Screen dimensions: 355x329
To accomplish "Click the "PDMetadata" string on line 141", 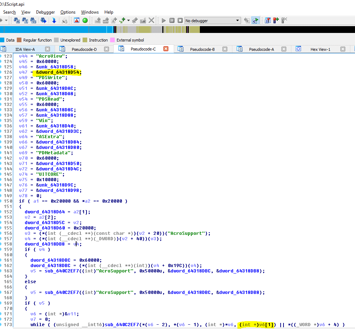I will click(53, 153).
